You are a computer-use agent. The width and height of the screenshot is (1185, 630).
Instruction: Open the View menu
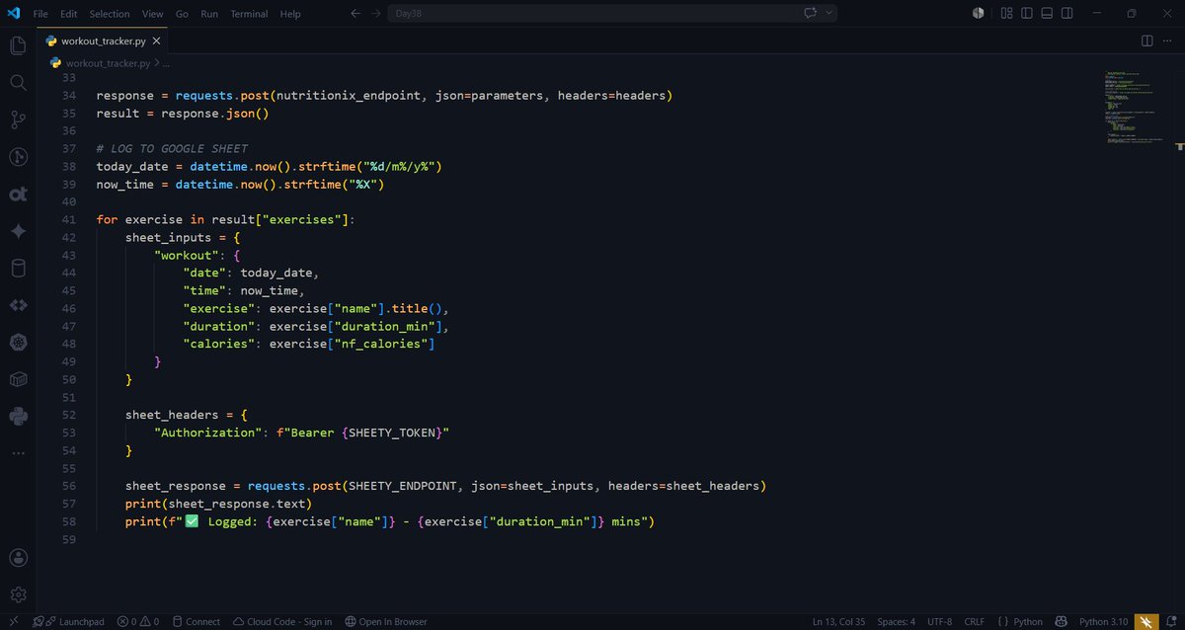click(152, 14)
